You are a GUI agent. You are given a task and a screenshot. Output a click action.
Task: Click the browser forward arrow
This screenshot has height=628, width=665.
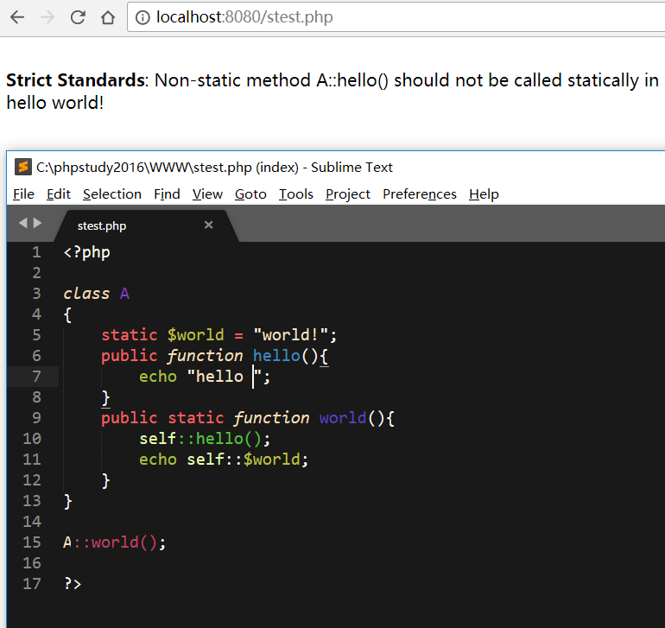(47, 17)
